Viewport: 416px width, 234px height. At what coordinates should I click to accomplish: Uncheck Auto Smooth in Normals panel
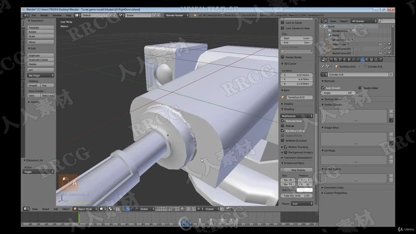click(323, 88)
